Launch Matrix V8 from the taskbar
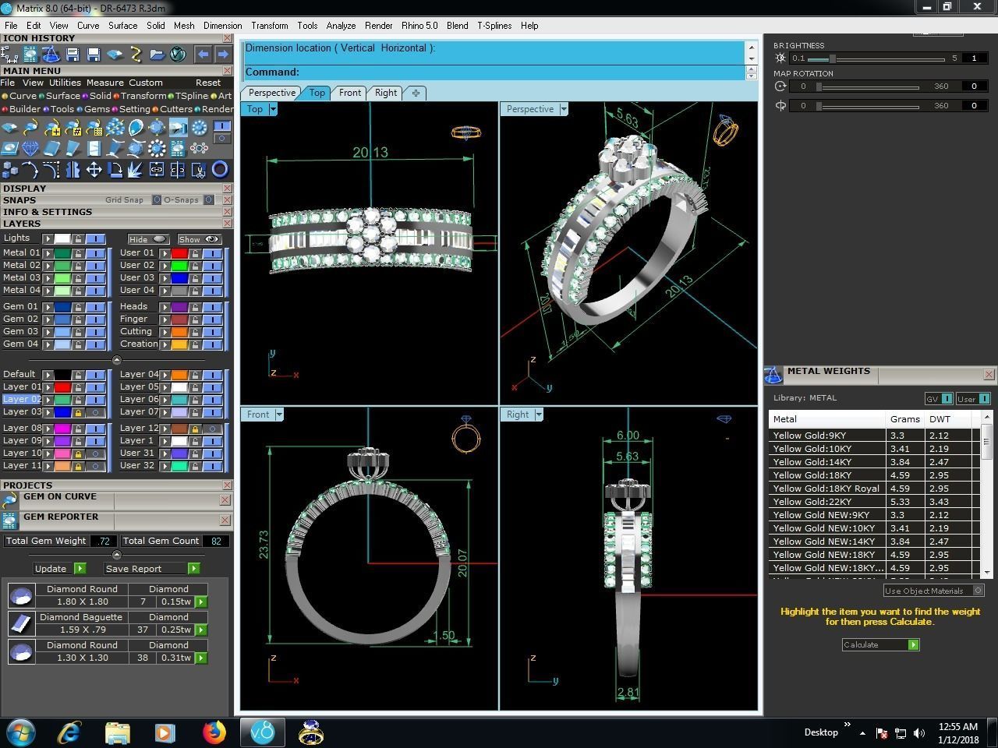The image size is (998, 748). (263, 732)
